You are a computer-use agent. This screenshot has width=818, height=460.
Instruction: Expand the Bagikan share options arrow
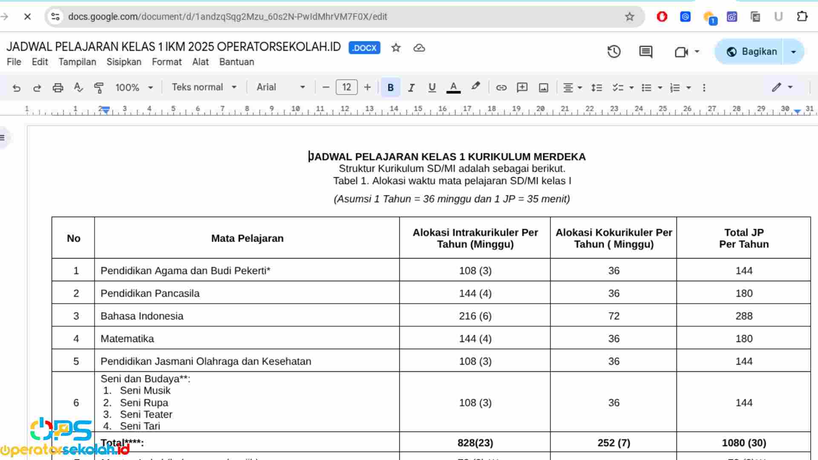(793, 52)
